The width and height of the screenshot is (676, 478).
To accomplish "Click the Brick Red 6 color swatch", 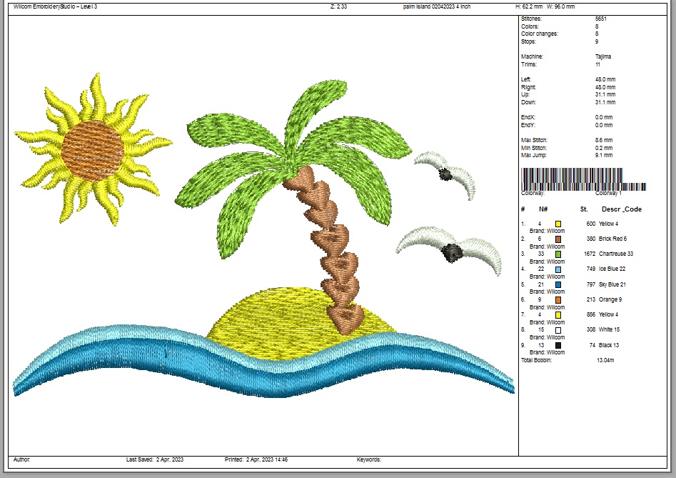I will pyautogui.click(x=558, y=239).
